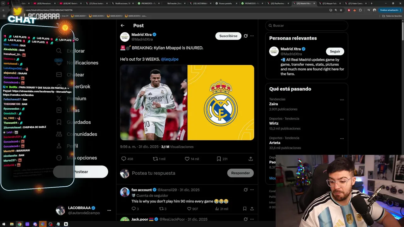This screenshot has width=404, height=227.
Task: Share fan account's reply
Action: click(x=252, y=209)
